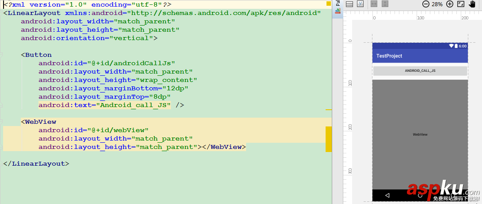Click the TestProject title in the preview app bar

click(389, 56)
